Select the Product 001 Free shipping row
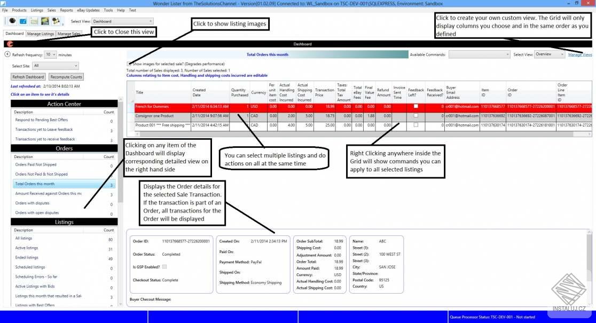 (363, 125)
